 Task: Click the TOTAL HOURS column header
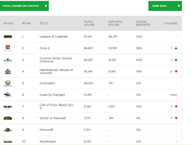89,23
